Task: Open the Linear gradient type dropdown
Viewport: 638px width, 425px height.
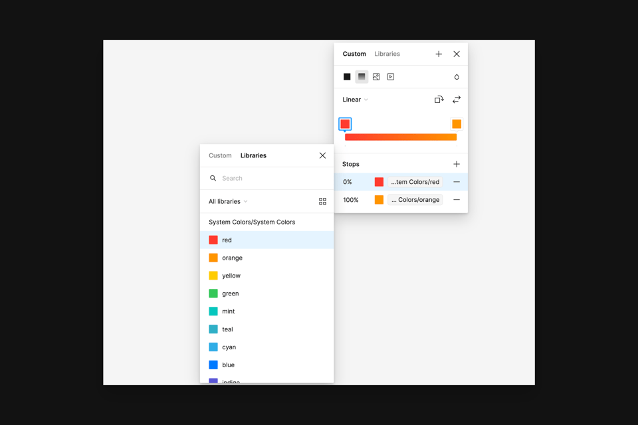Action: click(355, 100)
